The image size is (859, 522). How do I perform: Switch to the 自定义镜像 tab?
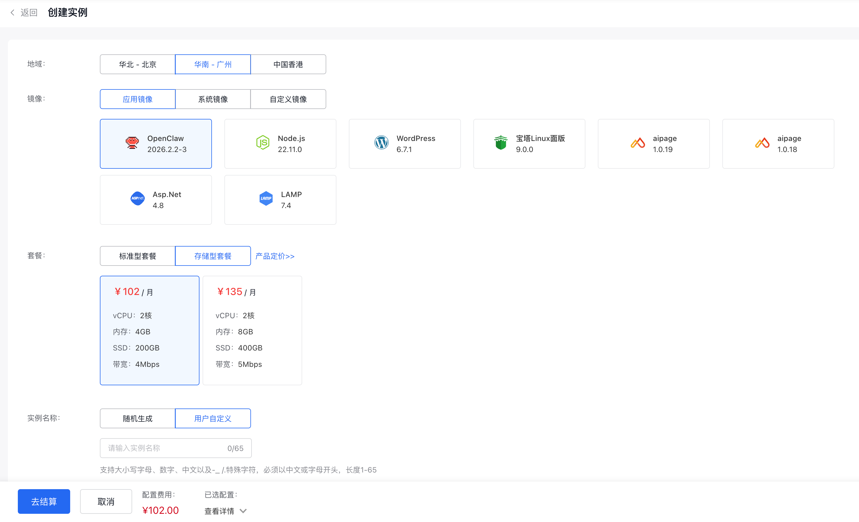288,99
